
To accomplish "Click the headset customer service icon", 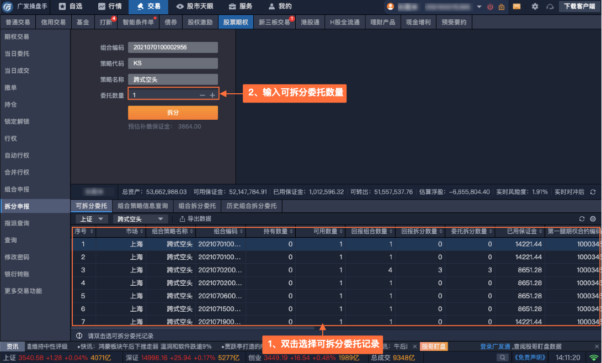I will tap(550, 7).
